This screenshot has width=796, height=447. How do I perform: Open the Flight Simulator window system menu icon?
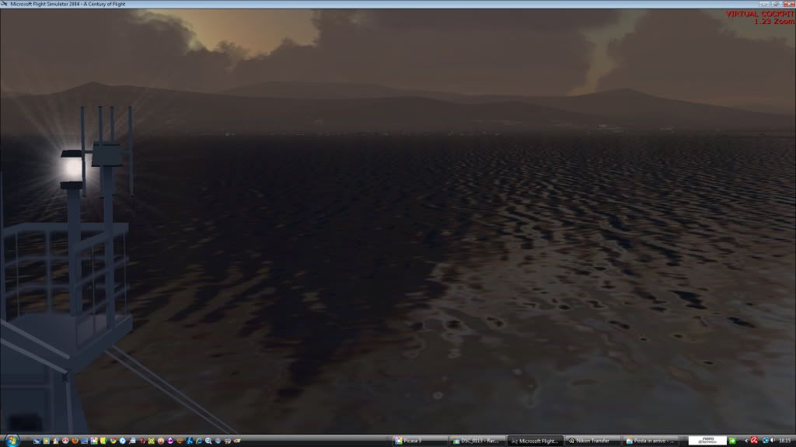[4, 4]
